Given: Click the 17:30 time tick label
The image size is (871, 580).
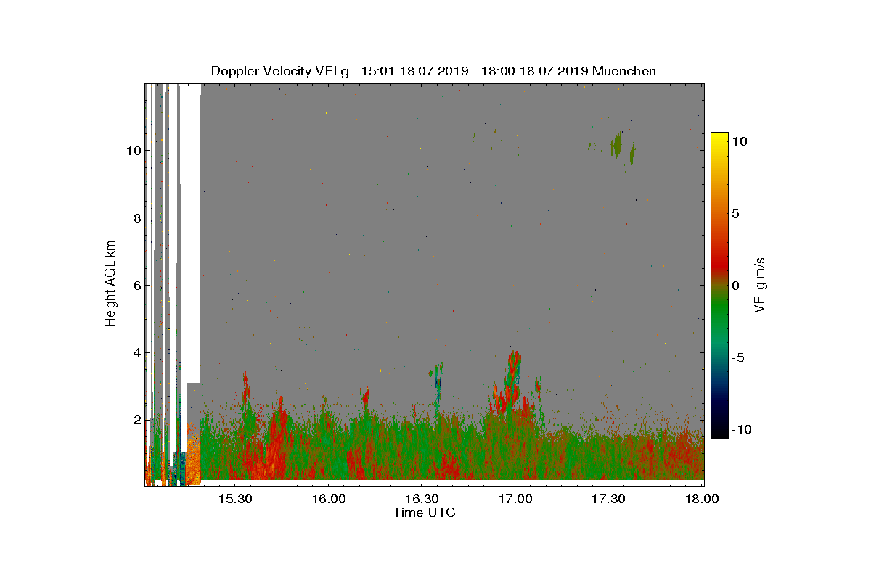Looking at the screenshot, I should click(608, 499).
